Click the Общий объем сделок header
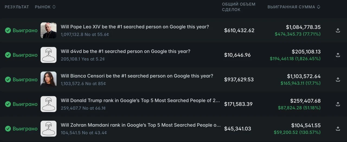The width and height of the screenshot is (347, 142). click(x=239, y=7)
